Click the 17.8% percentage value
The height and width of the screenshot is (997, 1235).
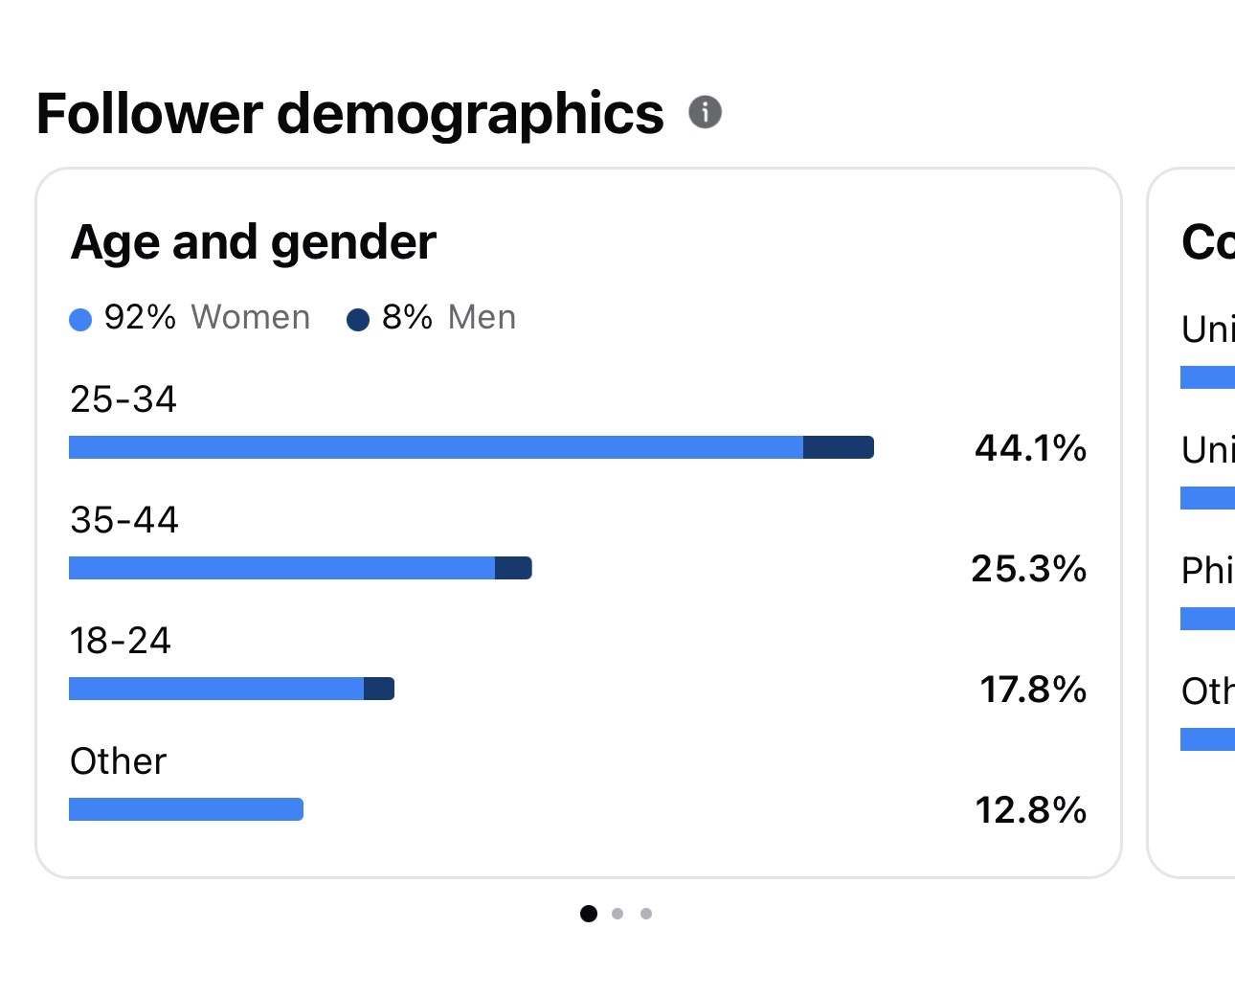coord(1032,690)
